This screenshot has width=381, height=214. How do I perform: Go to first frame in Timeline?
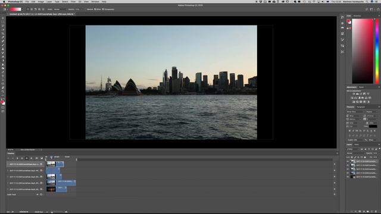[x=8, y=158]
